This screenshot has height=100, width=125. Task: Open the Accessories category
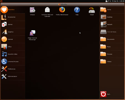(13, 17)
